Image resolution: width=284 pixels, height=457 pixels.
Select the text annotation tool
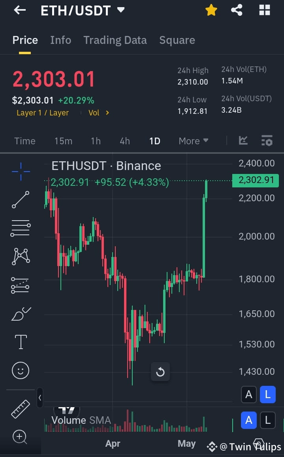(x=21, y=342)
